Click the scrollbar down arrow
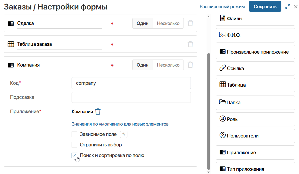This screenshot has height=174, width=299. point(209,172)
